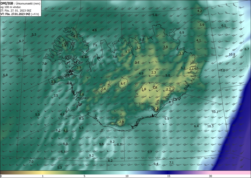Click the 6.5 value on the map

(x=142, y=39)
